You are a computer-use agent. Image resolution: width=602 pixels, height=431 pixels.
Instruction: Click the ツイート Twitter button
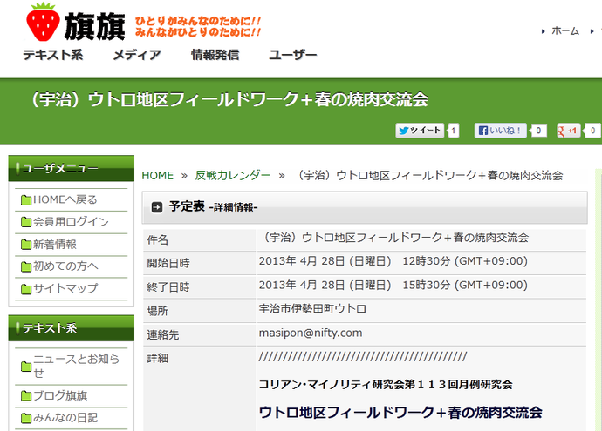click(x=420, y=131)
